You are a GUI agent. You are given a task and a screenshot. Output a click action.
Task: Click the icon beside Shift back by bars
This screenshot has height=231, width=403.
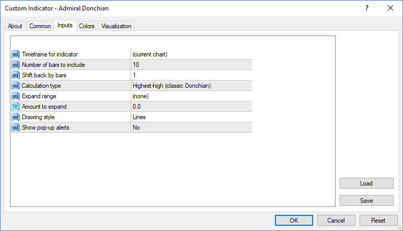[x=16, y=75]
